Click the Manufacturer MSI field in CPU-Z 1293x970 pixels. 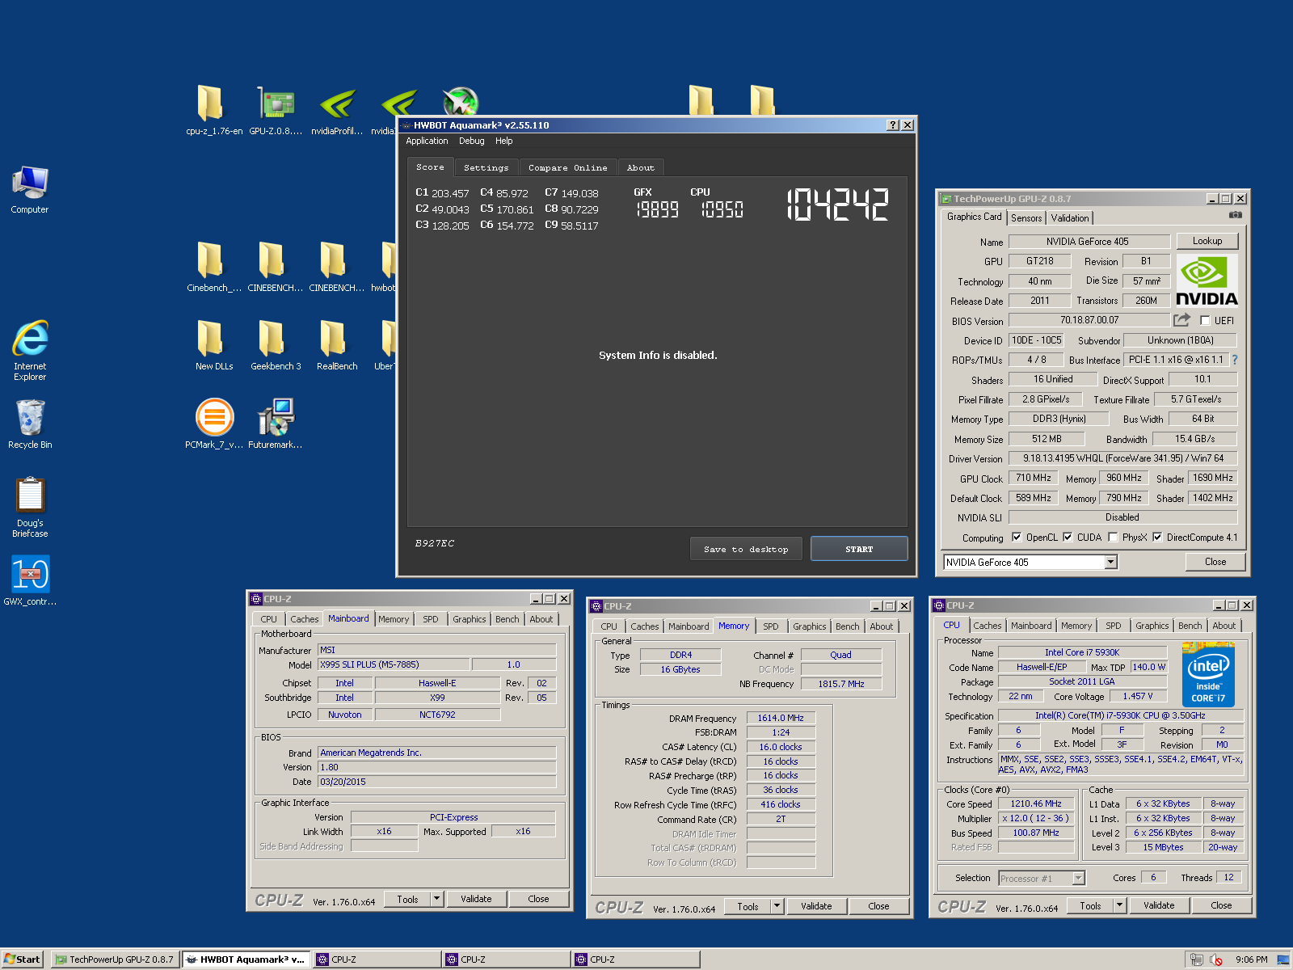[x=436, y=650]
